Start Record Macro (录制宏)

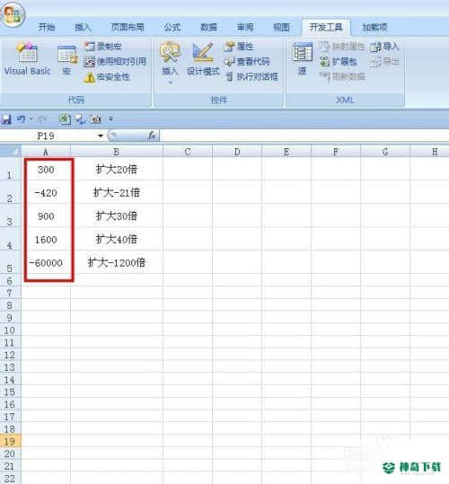click(x=102, y=47)
